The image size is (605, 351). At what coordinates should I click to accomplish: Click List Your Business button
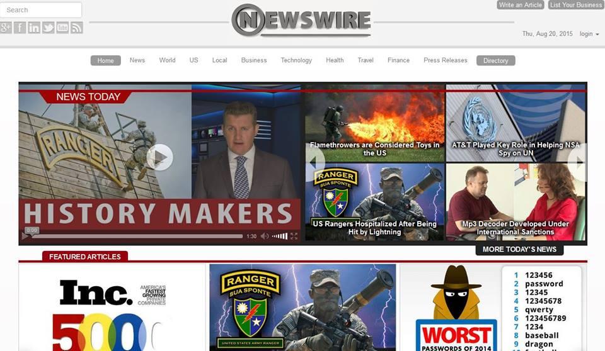tap(575, 4)
